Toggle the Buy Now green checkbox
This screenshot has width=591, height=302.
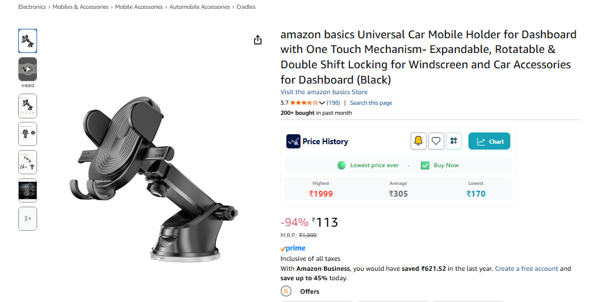pyautogui.click(x=425, y=165)
